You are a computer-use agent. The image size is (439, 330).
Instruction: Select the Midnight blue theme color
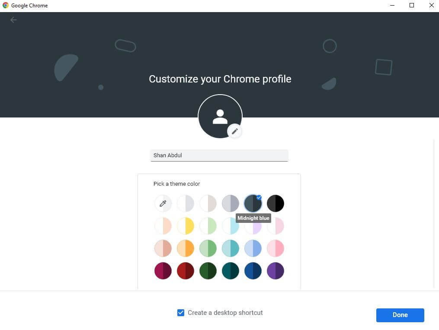point(253,203)
